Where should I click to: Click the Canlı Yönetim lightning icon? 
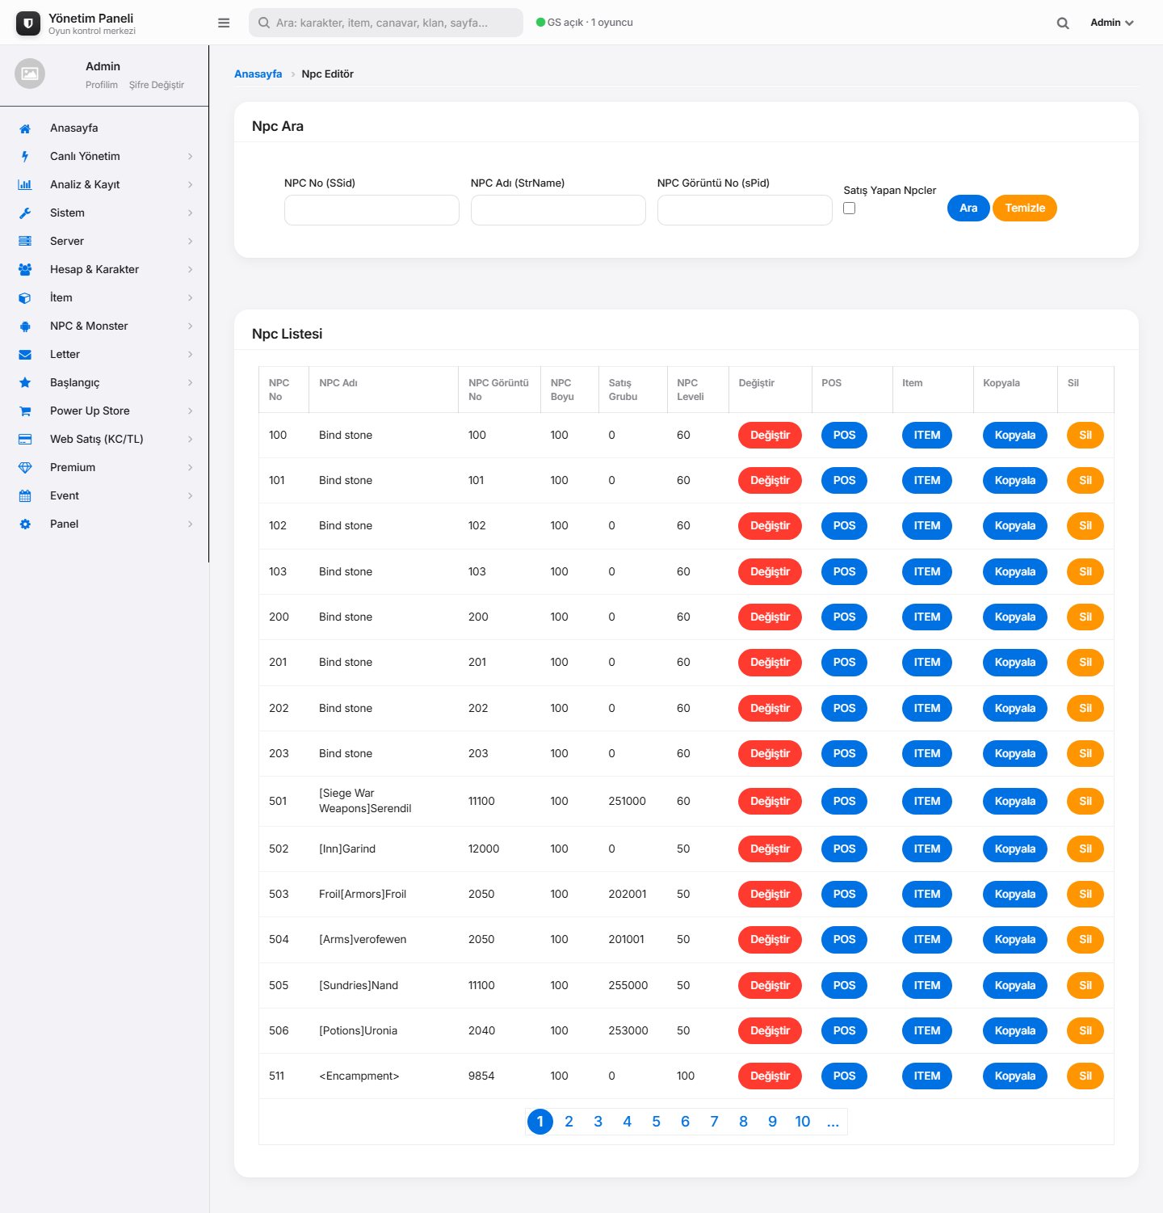[x=25, y=157]
